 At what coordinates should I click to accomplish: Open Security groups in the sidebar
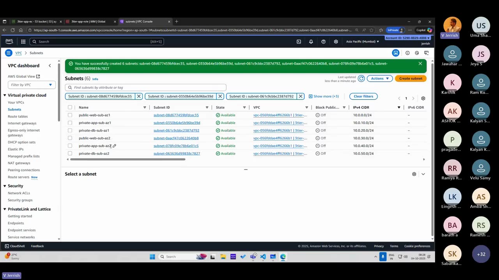[20, 200]
